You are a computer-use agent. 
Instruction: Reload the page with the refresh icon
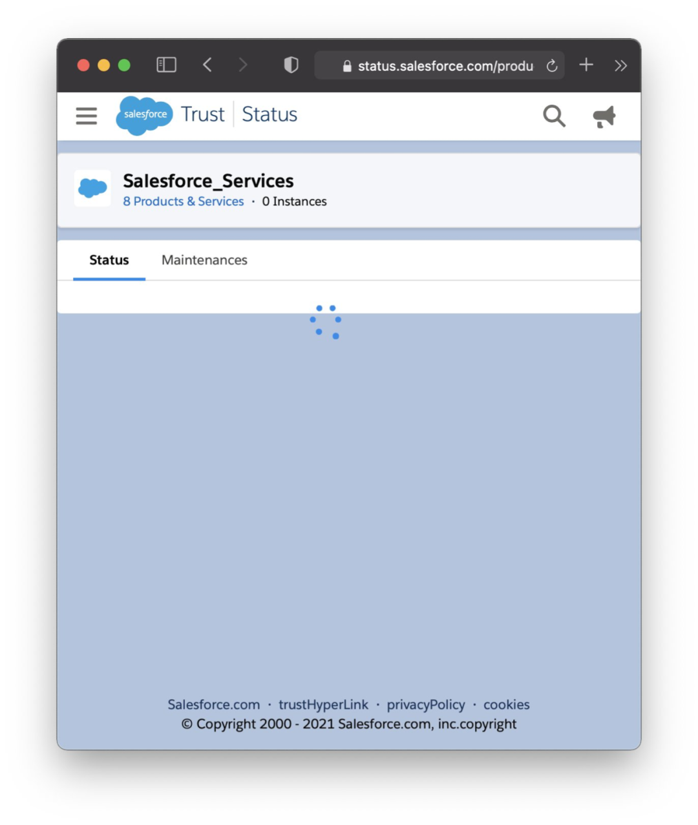coord(551,65)
